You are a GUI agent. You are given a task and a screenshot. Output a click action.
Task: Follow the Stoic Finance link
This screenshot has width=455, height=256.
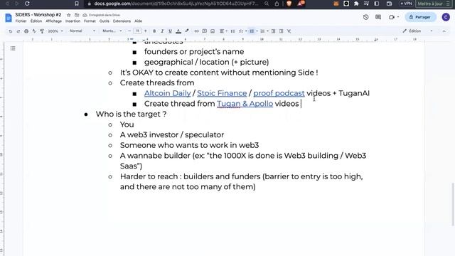(222, 93)
